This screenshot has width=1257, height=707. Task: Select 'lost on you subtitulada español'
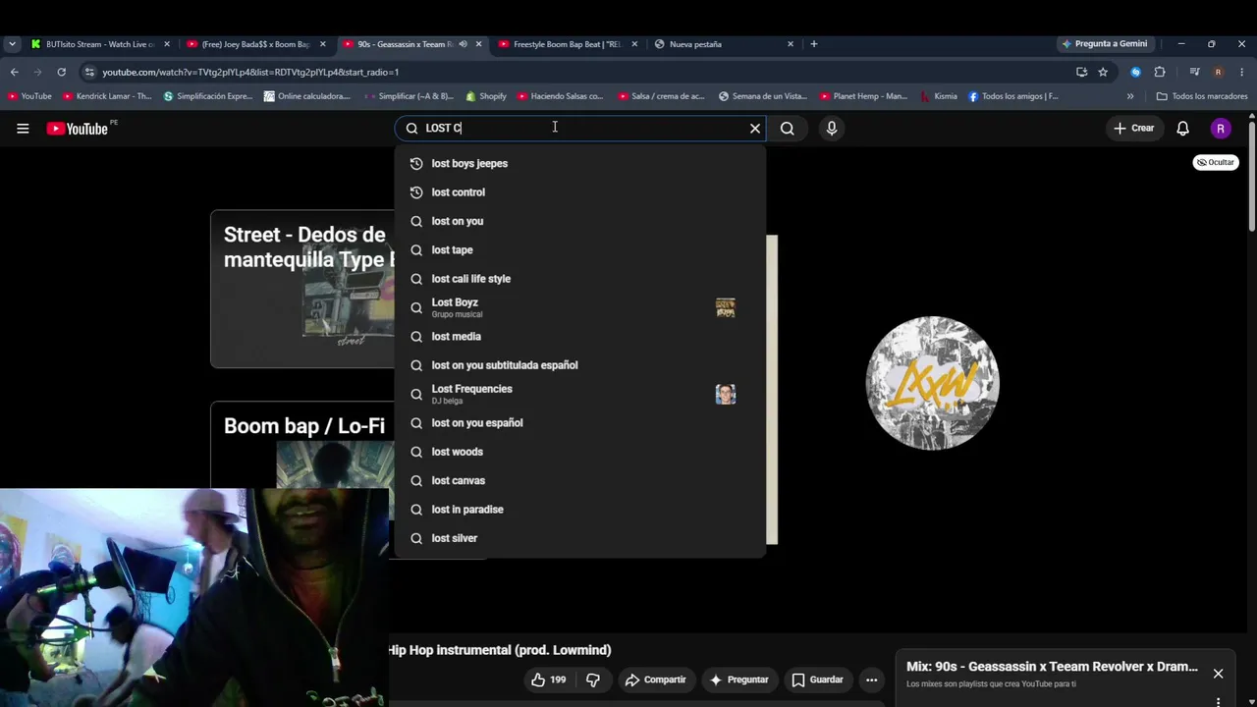click(x=579, y=365)
